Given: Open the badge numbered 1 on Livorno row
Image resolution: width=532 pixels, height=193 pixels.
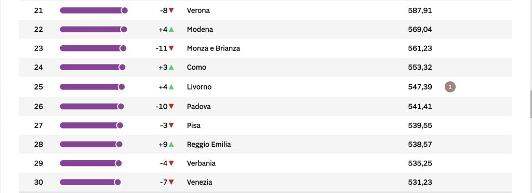Looking at the screenshot, I should click(x=450, y=87).
